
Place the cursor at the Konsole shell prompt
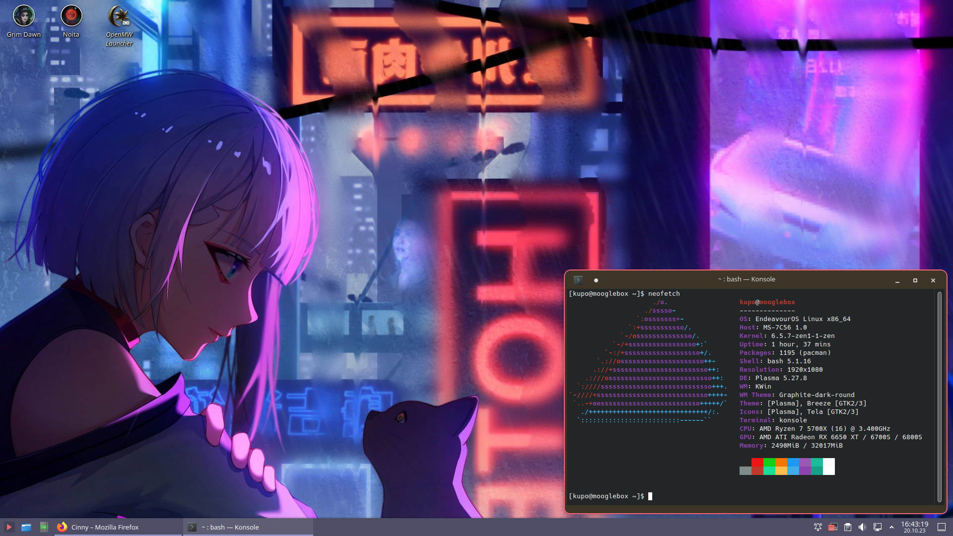[x=650, y=496]
